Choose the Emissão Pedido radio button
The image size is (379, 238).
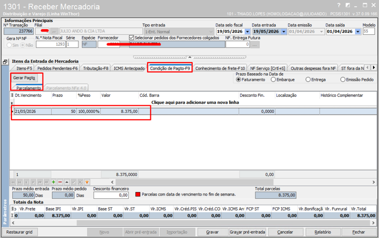342,79
